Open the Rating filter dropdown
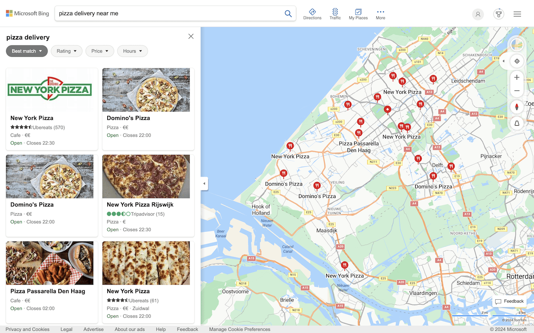This screenshot has width=534, height=333. (x=67, y=51)
